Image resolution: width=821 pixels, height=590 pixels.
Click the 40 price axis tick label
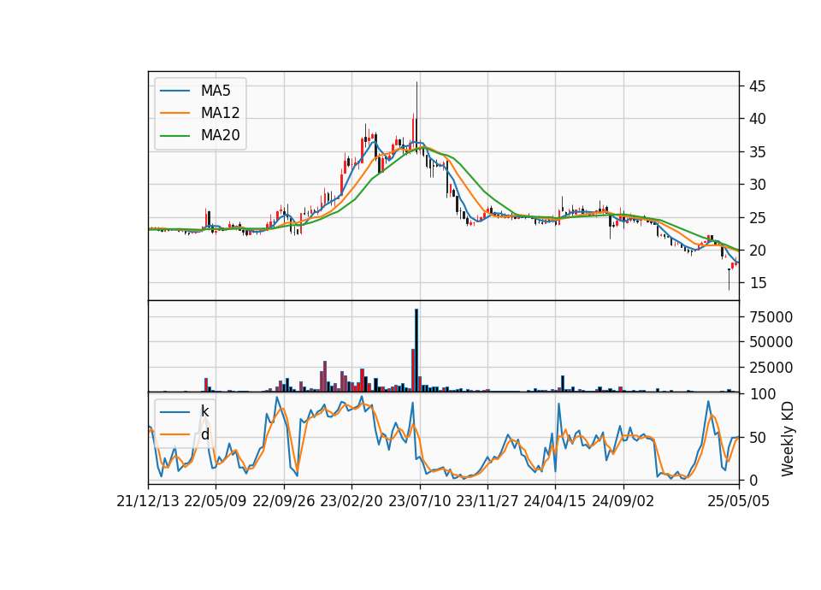757,119
